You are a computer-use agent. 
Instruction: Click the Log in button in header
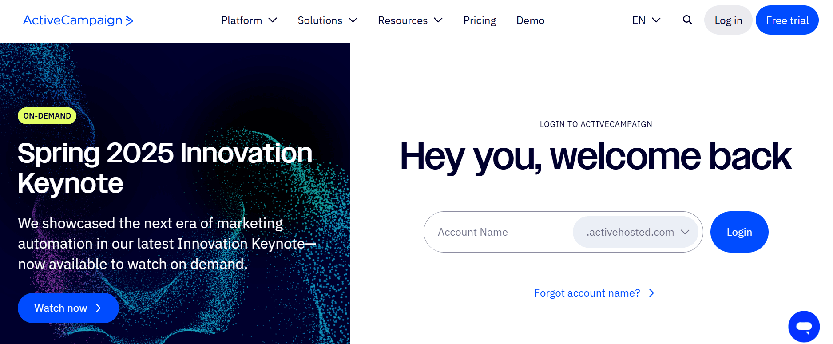pyautogui.click(x=728, y=20)
